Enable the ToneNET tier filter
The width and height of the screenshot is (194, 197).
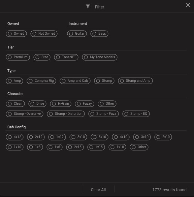[66, 57]
